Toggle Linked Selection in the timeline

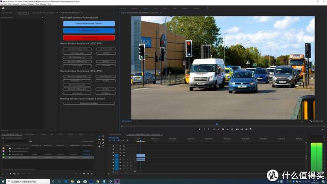[x=118, y=140]
